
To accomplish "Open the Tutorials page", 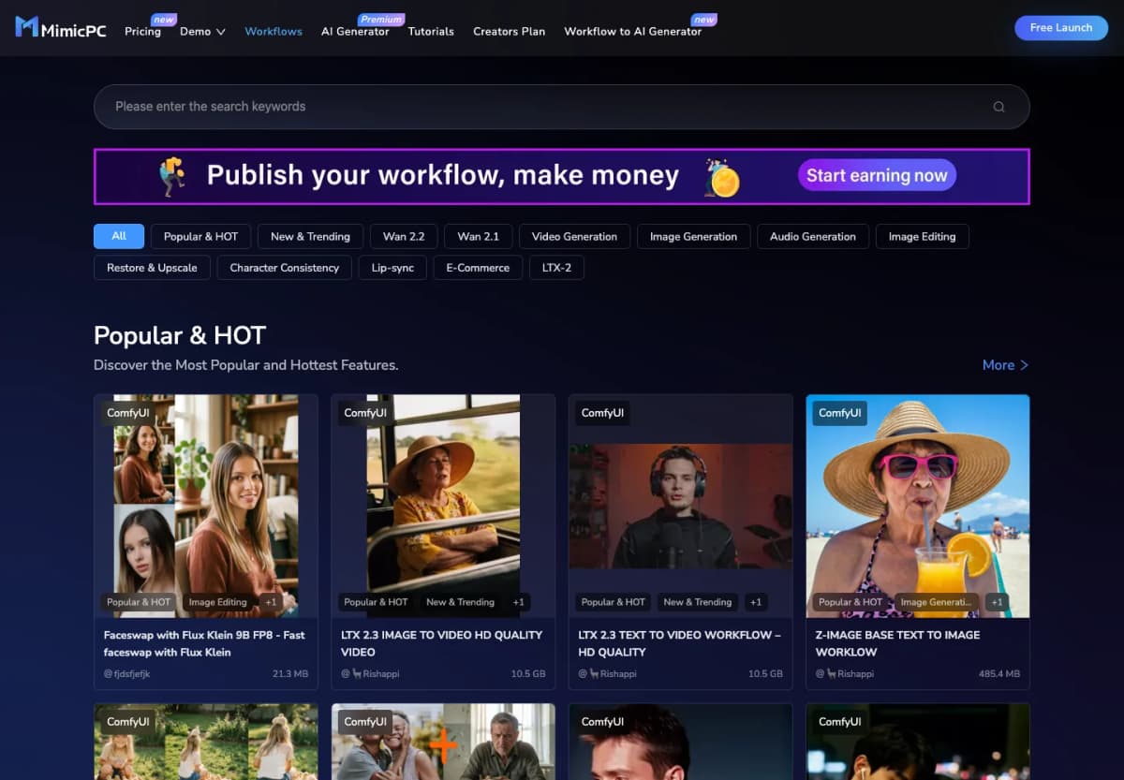I will pyautogui.click(x=431, y=31).
